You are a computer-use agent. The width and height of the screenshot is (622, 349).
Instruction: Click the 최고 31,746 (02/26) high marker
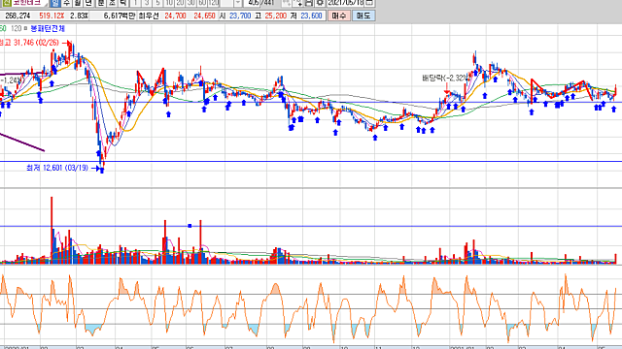click(29, 43)
